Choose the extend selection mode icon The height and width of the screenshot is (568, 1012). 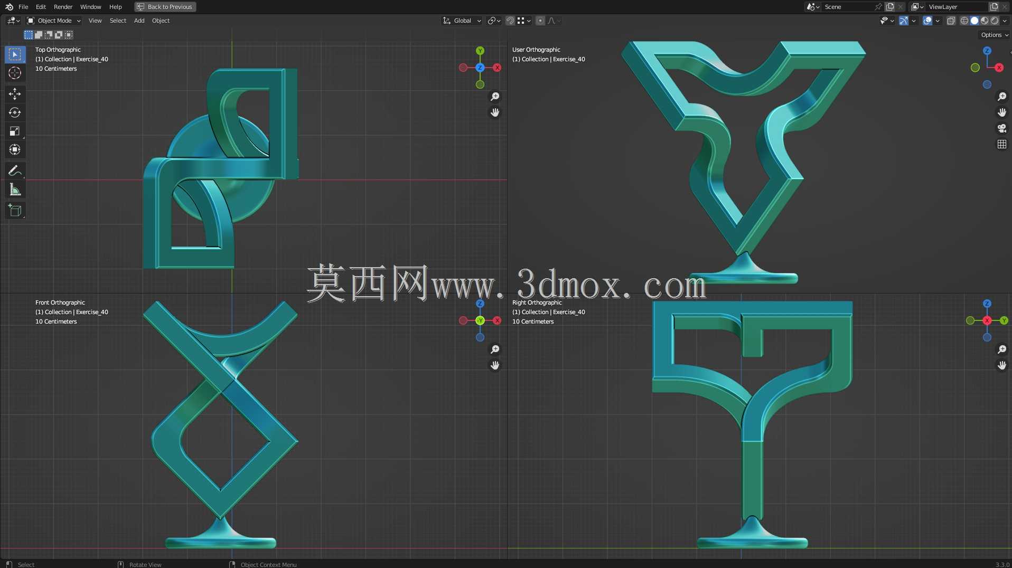coord(39,35)
